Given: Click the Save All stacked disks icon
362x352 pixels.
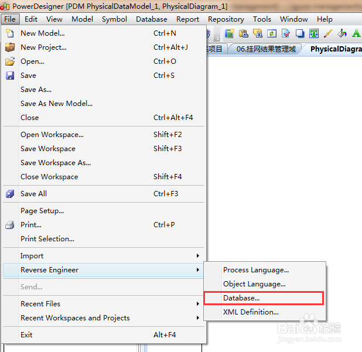Looking at the screenshot, I should click(10, 194).
